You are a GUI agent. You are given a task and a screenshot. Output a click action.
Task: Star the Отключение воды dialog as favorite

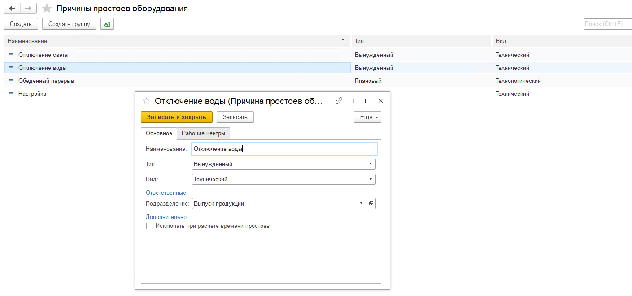[x=146, y=101]
